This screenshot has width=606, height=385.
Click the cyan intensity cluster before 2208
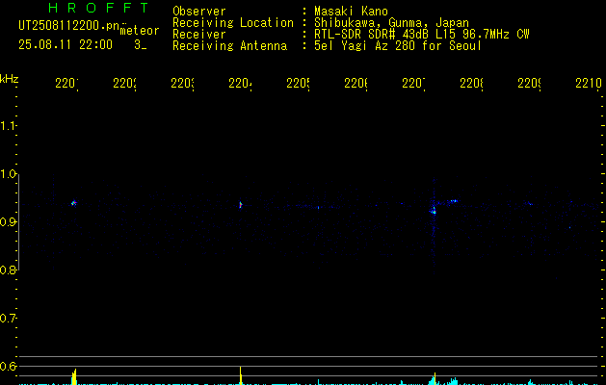click(x=453, y=381)
